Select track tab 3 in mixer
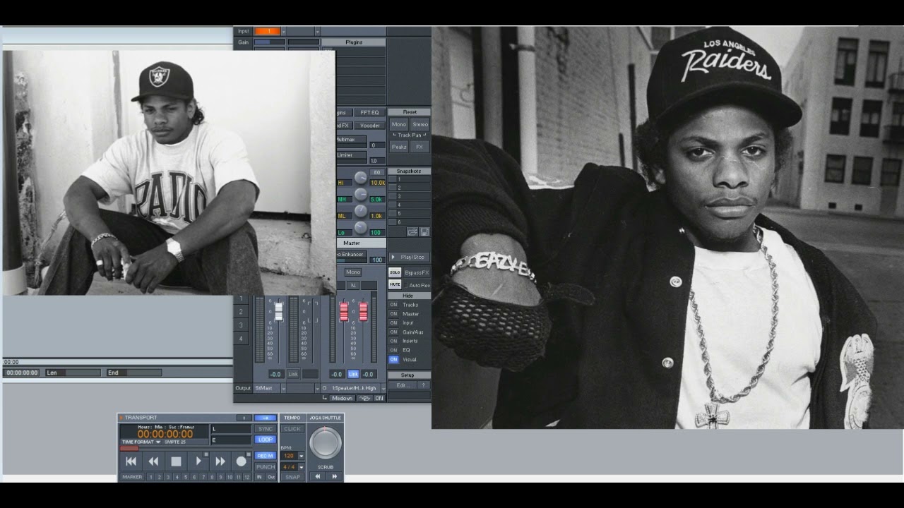Image resolution: width=904 pixels, height=508 pixels. (241, 325)
